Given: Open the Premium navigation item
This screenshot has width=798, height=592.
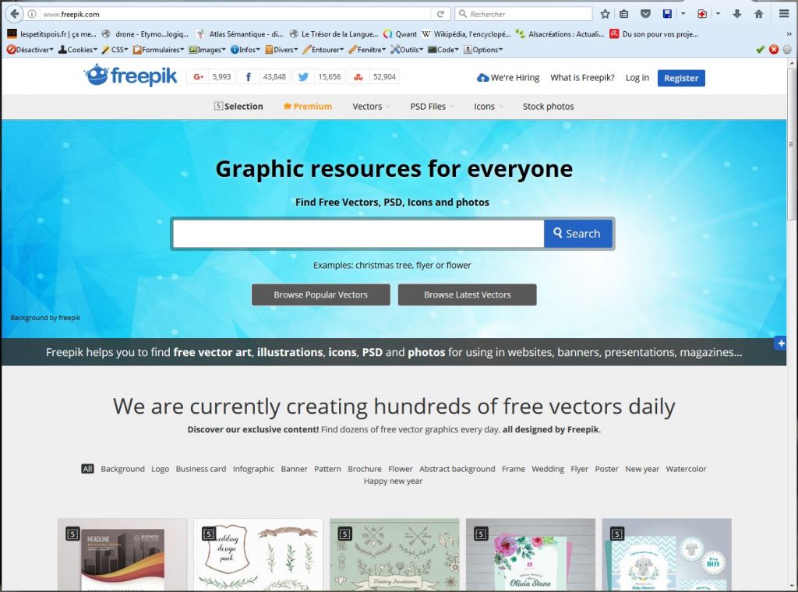Looking at the screenshot, I should tap(308, 107).
